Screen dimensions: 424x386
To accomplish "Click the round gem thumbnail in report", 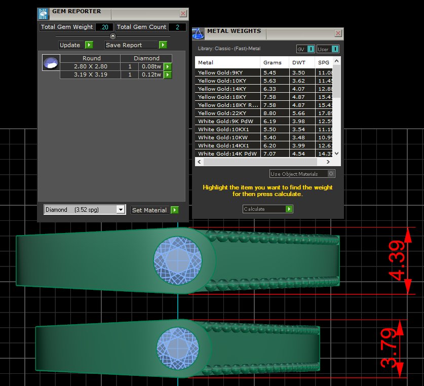I will (x=51, y=63).
